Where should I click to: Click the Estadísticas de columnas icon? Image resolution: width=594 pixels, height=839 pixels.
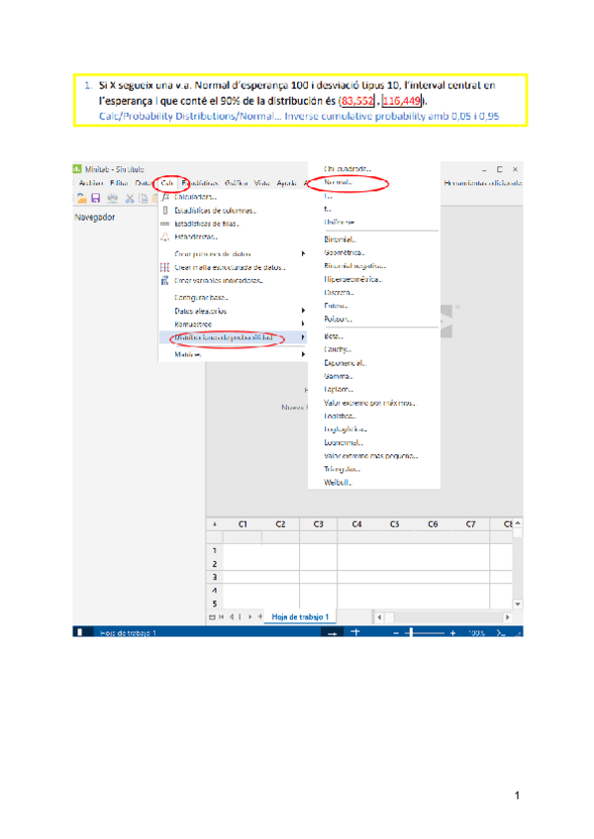click(x=165, y=211)
